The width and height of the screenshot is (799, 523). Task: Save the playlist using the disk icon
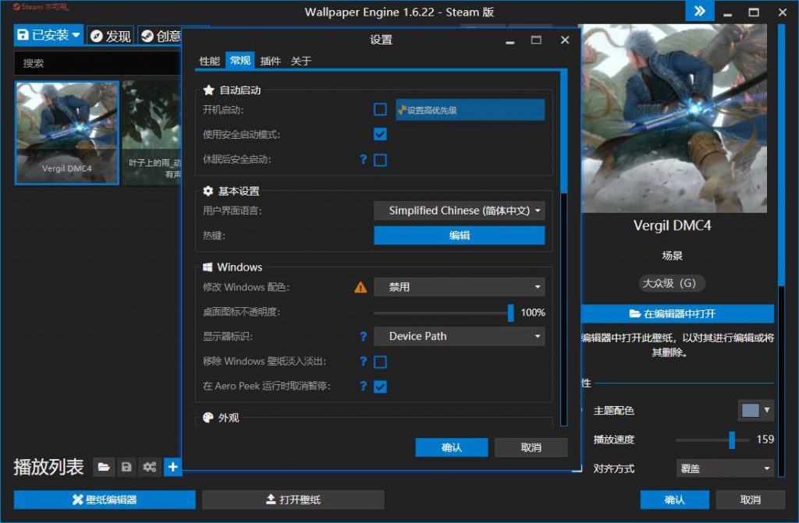[x=126, y=467]
